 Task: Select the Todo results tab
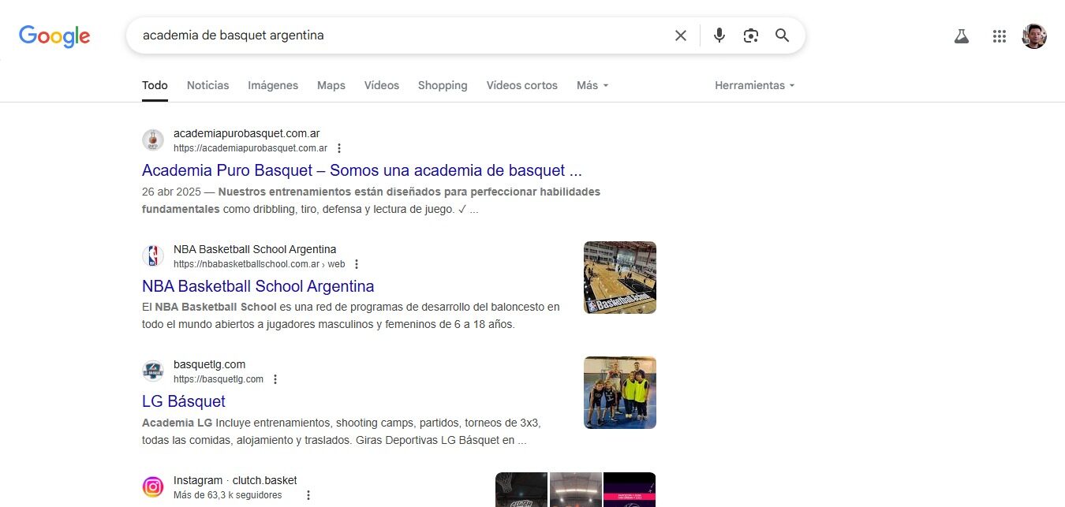[155, 85]
